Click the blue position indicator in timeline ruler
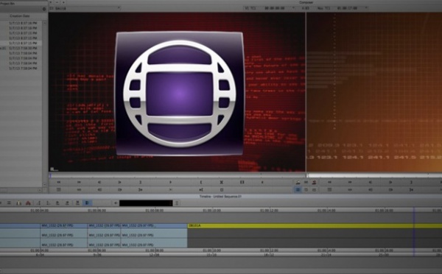 coord(414,211)
